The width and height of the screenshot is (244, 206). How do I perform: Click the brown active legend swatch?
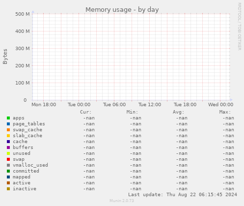point(8,183)
